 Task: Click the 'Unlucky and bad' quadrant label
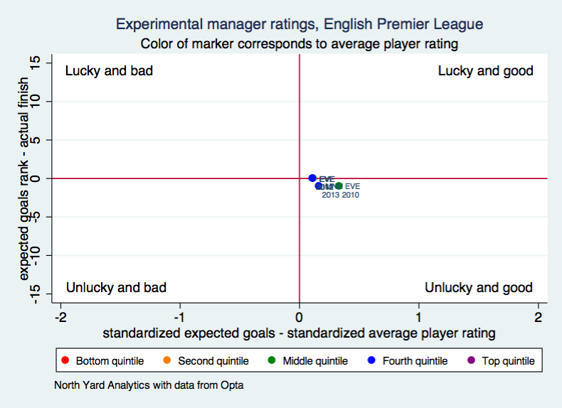(116, 288)
